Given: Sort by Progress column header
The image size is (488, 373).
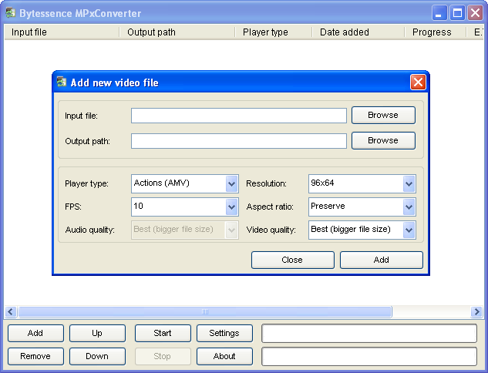Looking at the screenshot, I should [x=436, y=32].
